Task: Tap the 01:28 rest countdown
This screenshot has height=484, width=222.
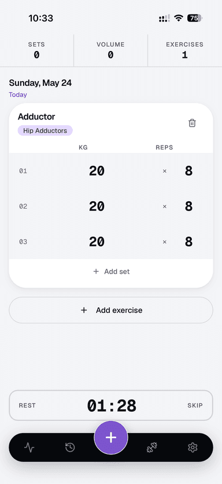Action: (112, 406)
